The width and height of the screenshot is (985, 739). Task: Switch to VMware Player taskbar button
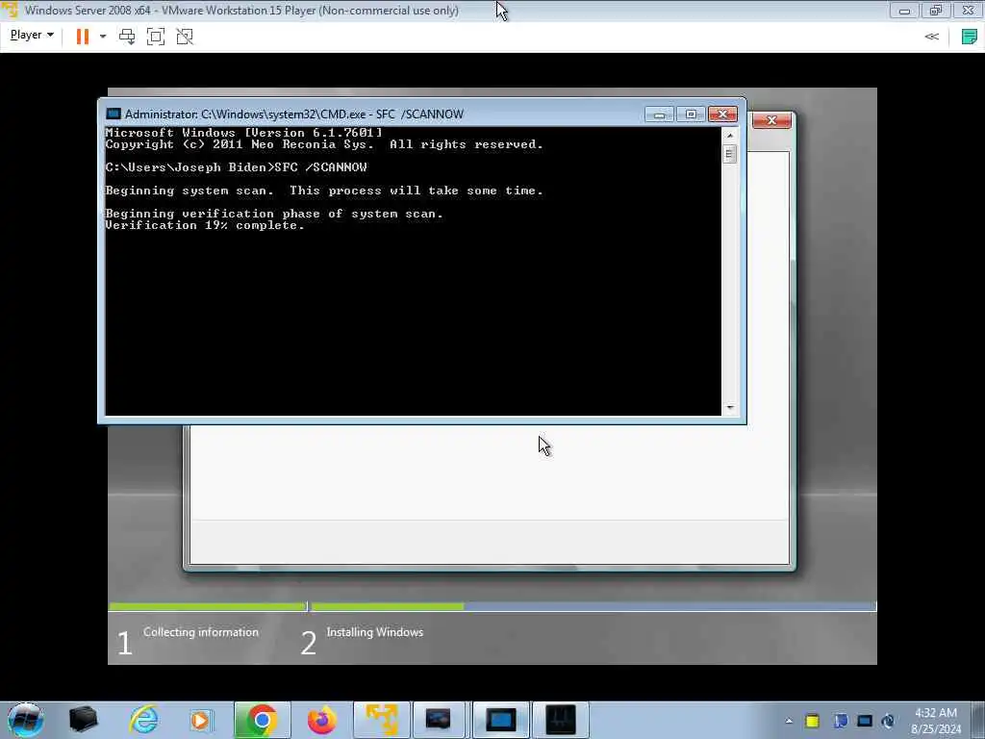pyautogui.click(x=382, y=720)
